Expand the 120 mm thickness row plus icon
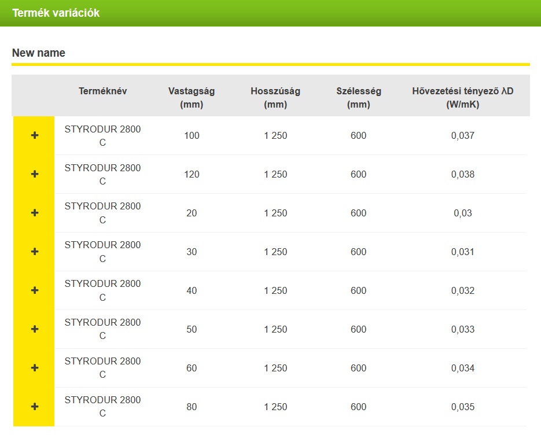The height and width of the screenshot is (446, 541). tap(35, 174)
